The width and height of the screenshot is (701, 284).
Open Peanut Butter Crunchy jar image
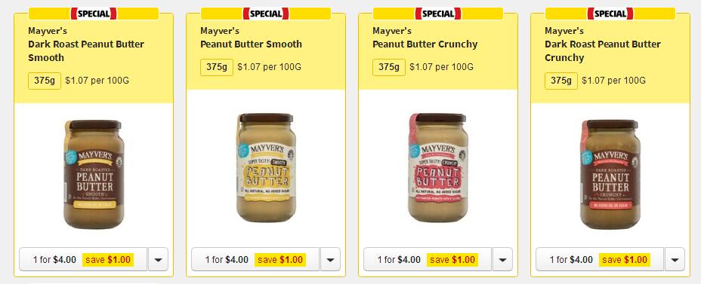tap(438, 168)
